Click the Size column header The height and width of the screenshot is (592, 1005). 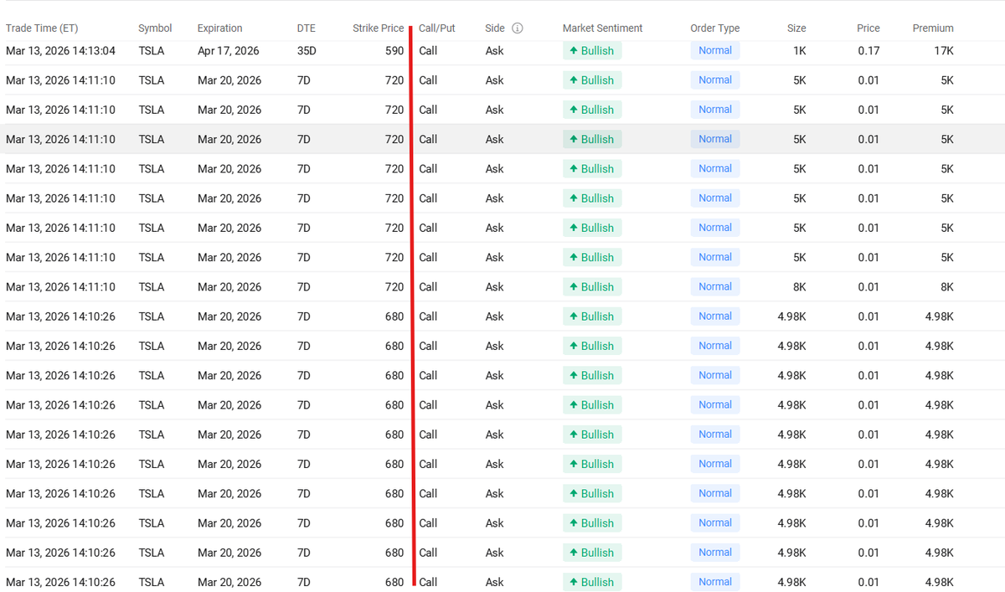click(x=796, y=28)
